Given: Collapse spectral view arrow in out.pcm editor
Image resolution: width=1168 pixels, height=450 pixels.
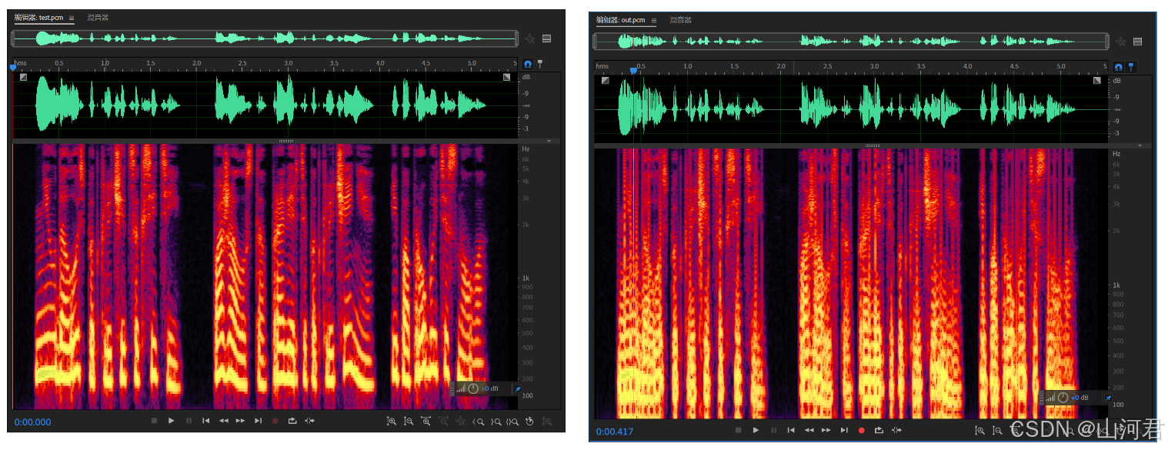Looking at the screenshot, I should click(x=1140, y=145).
